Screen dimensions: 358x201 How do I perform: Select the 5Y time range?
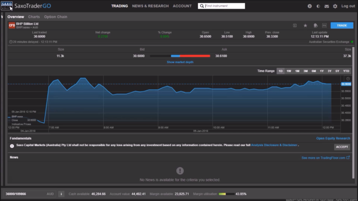click(x=337, y=71)
